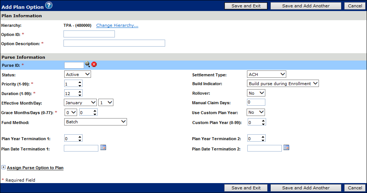Click the Purse ID search magnifier icon
Viewport: 367px width, 193px height.
87,65
